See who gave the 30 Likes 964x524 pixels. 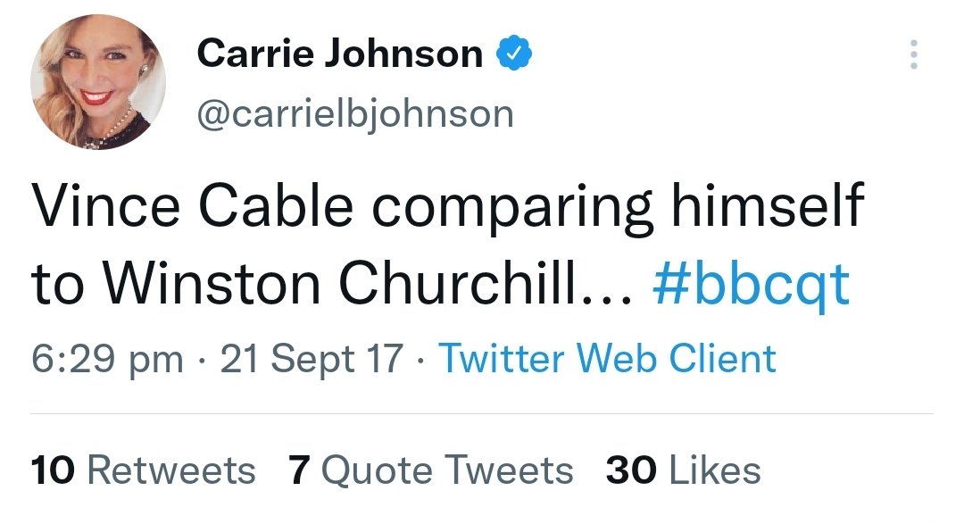tap(683, 470)
